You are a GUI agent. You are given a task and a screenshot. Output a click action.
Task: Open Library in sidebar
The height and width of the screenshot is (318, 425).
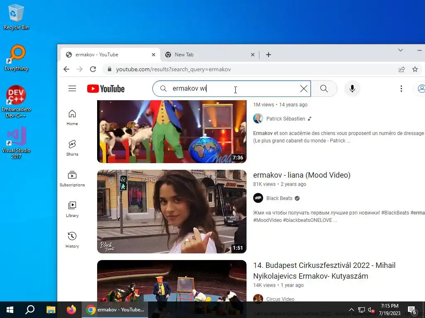72,209
